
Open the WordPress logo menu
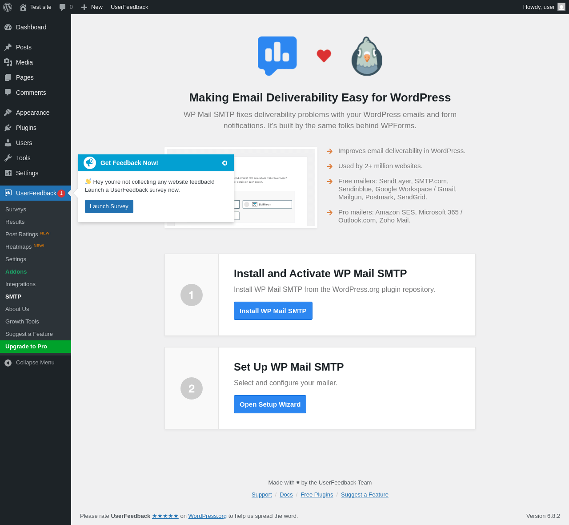8,7
